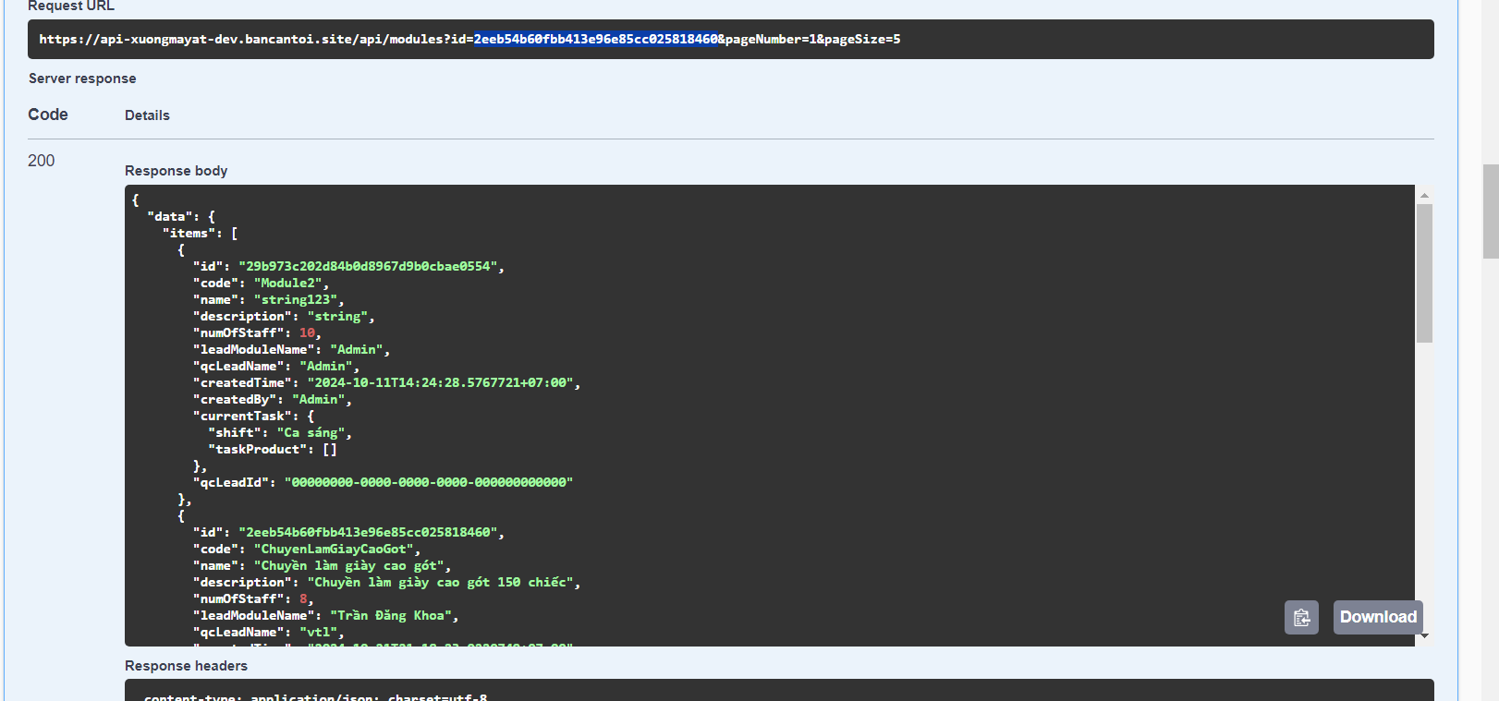The width and height of the screenshot is (1499, 701).
Task: Click the "Server response" label
Action: (x=82, y=79)
